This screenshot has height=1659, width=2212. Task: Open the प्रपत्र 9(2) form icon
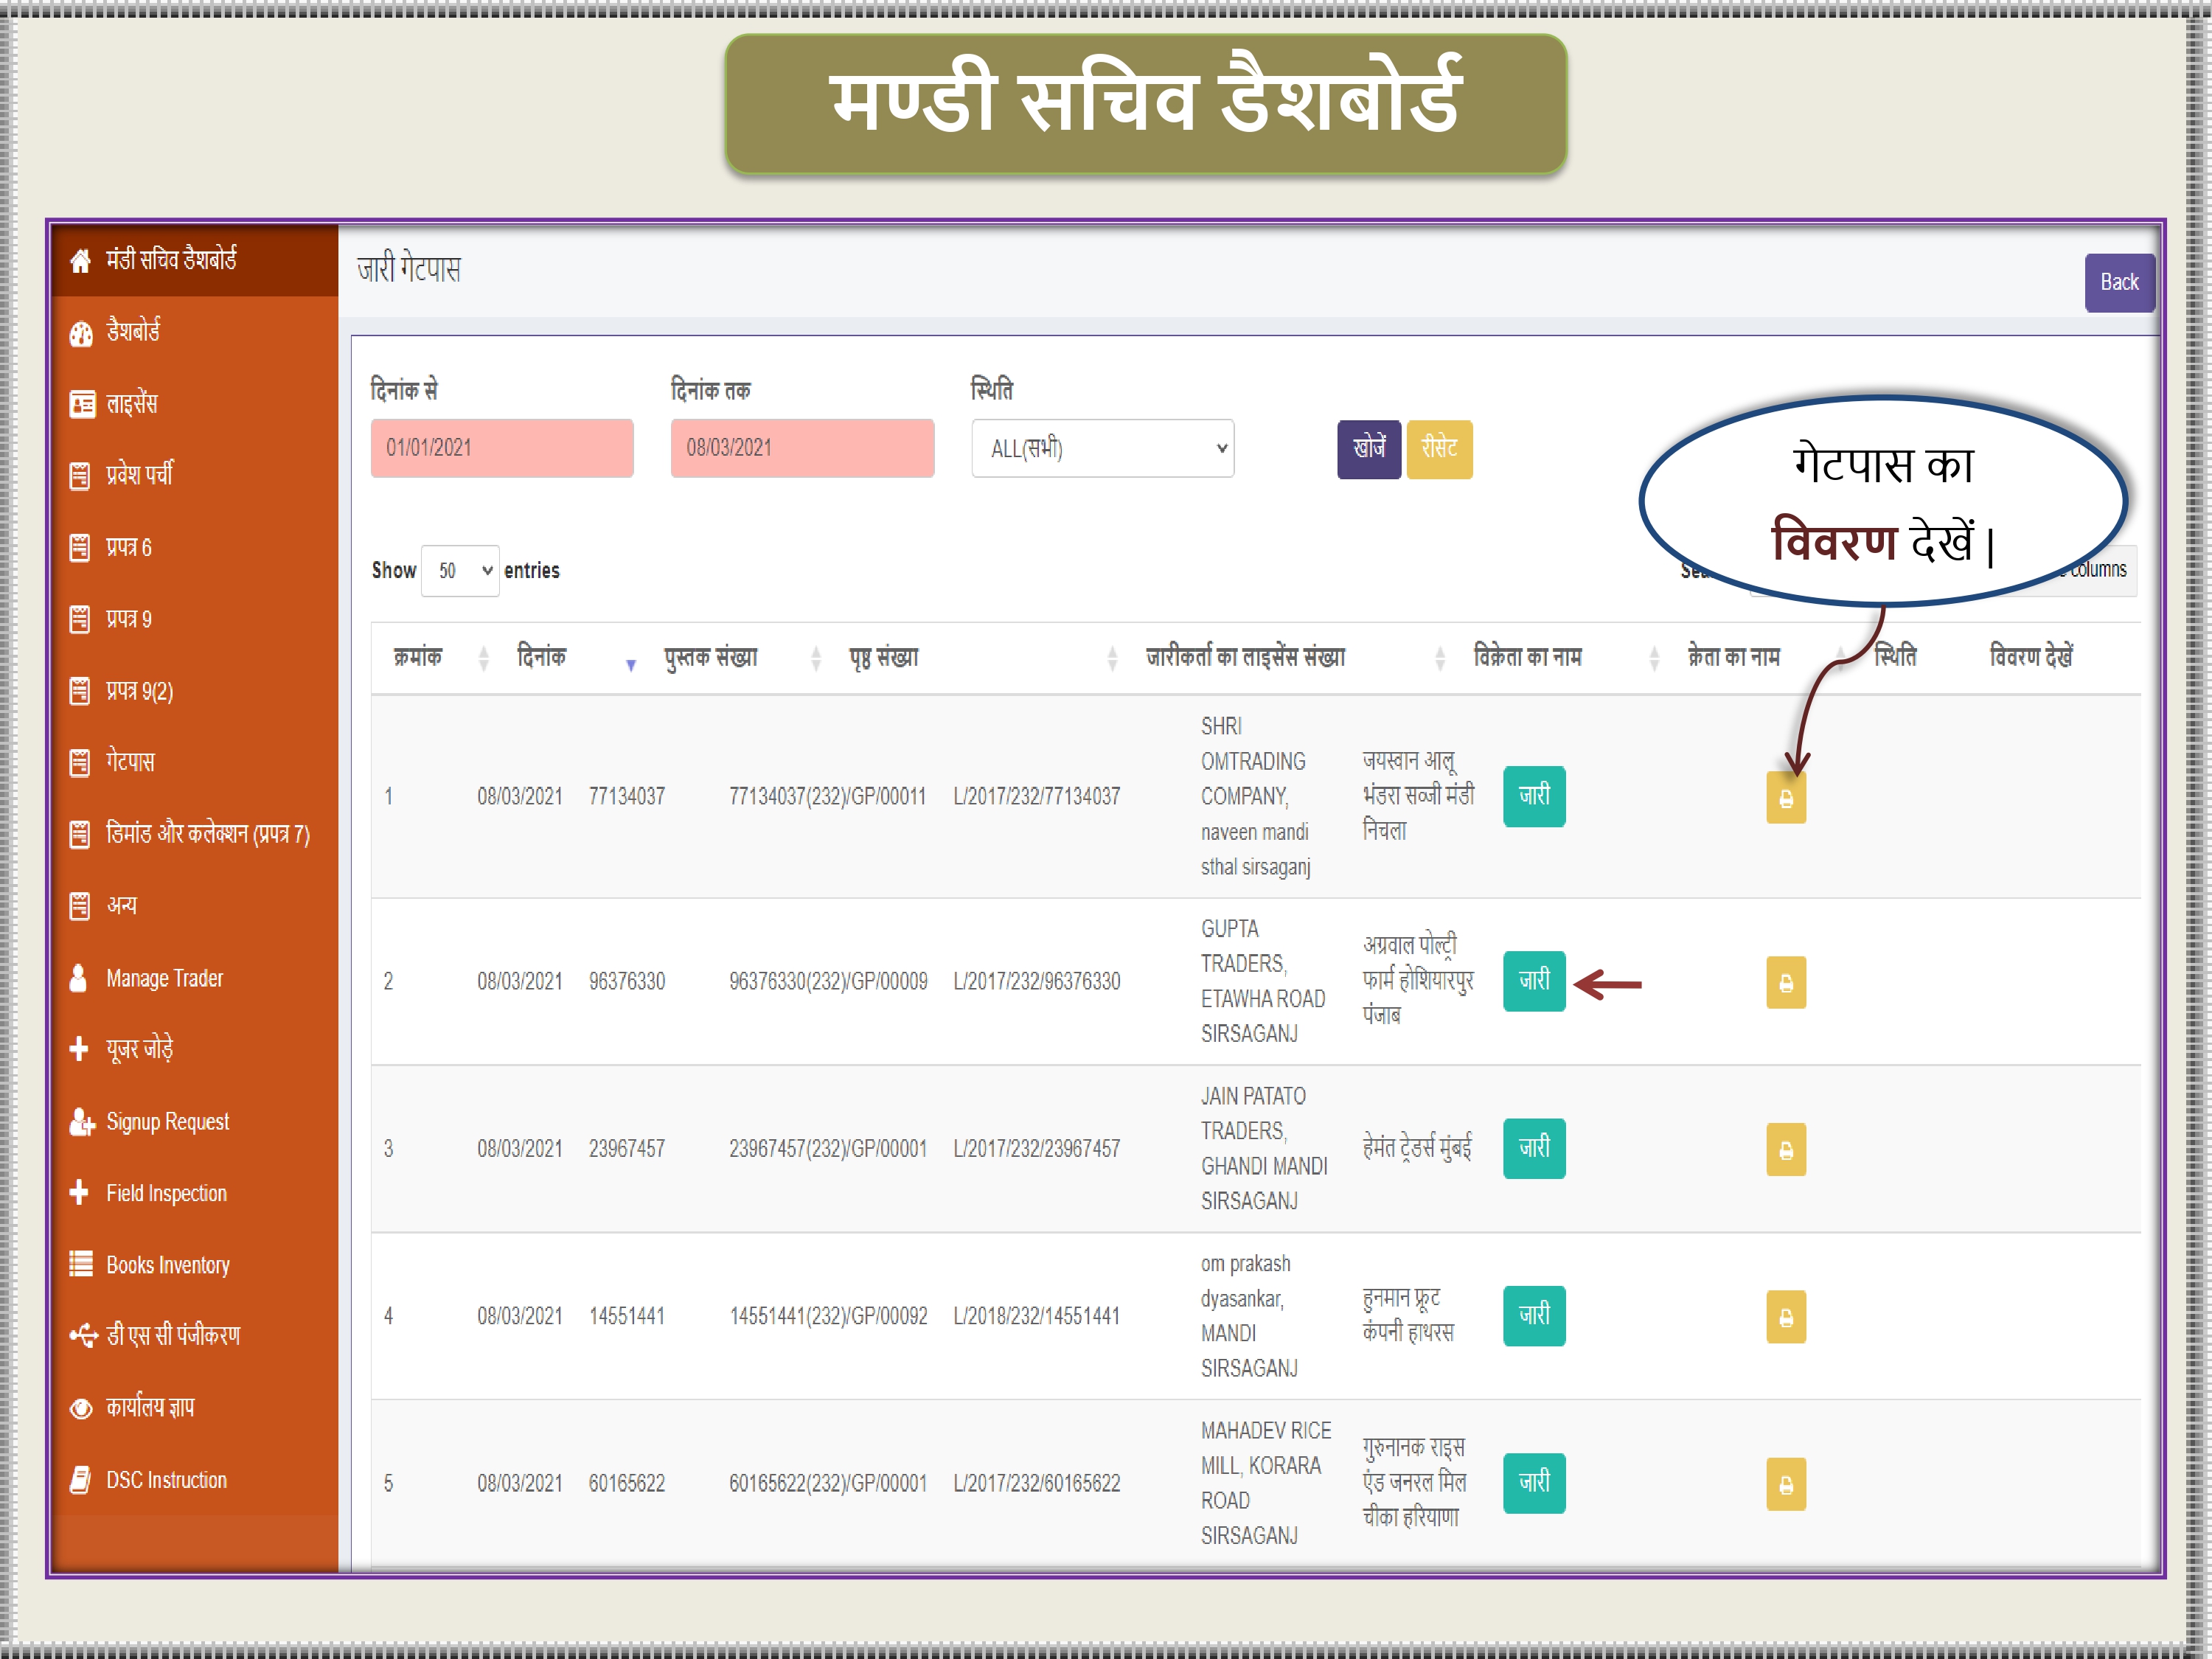(x=80, y=691)
